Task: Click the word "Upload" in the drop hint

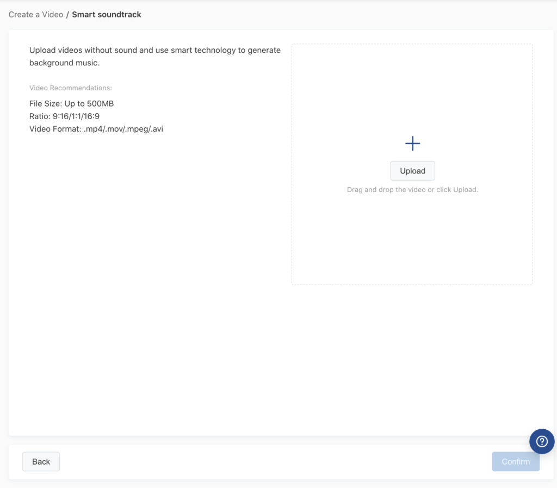Action: [465, 190]
